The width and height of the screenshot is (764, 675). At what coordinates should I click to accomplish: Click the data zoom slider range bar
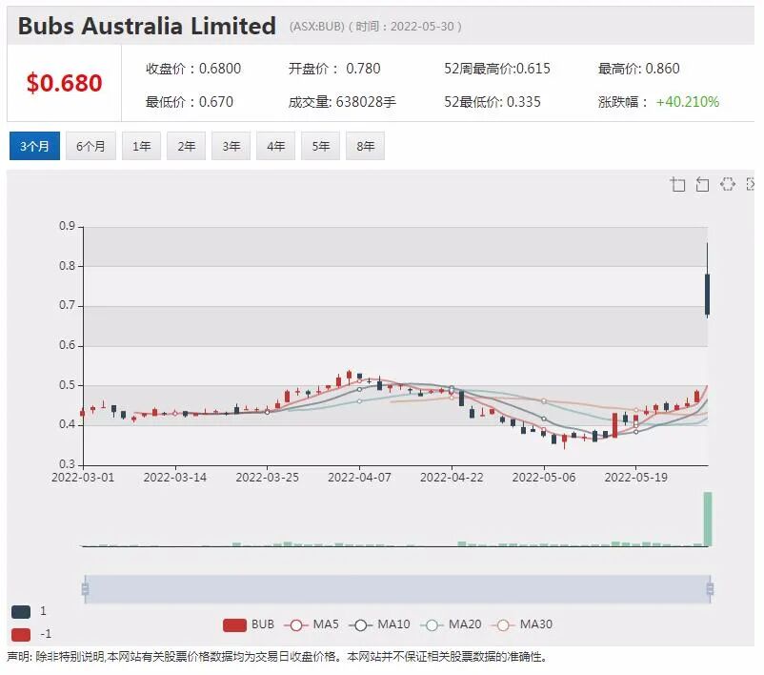click(397, 589)
